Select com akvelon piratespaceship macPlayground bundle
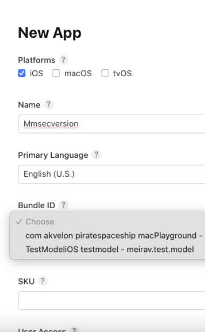The image size is (205, 332). (108, 235)
